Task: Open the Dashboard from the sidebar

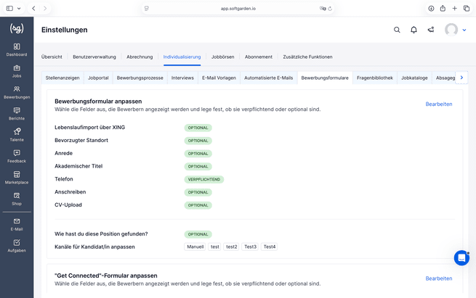Action: tap(17, 50)
